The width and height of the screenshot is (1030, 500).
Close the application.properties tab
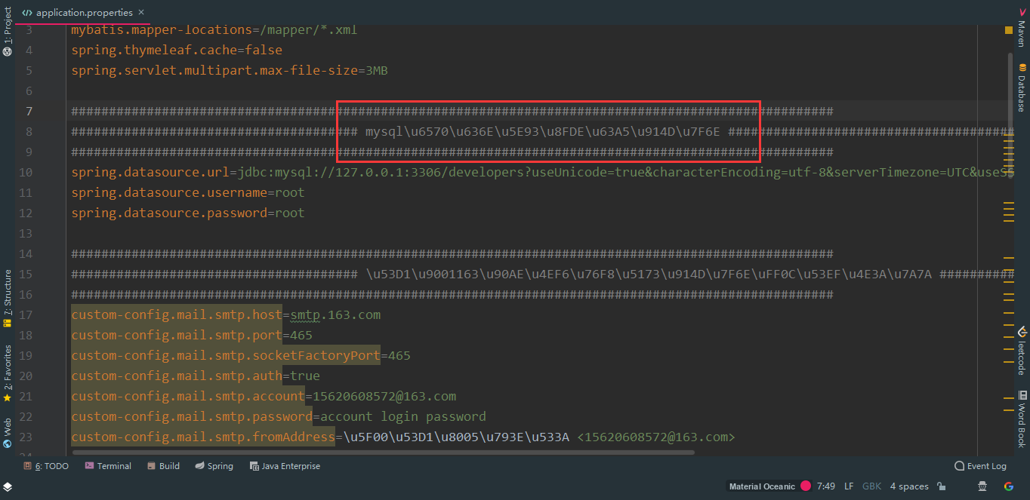click(x=142, y=13)
